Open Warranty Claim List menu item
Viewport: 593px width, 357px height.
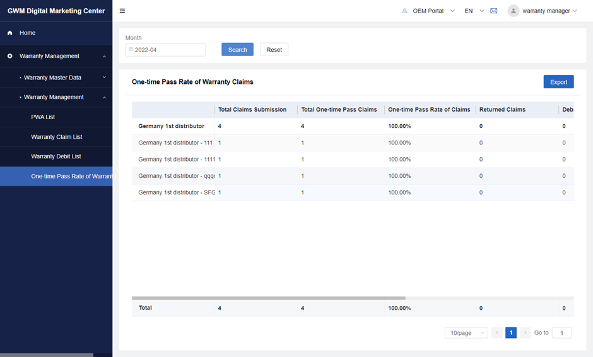pos(56,137)
